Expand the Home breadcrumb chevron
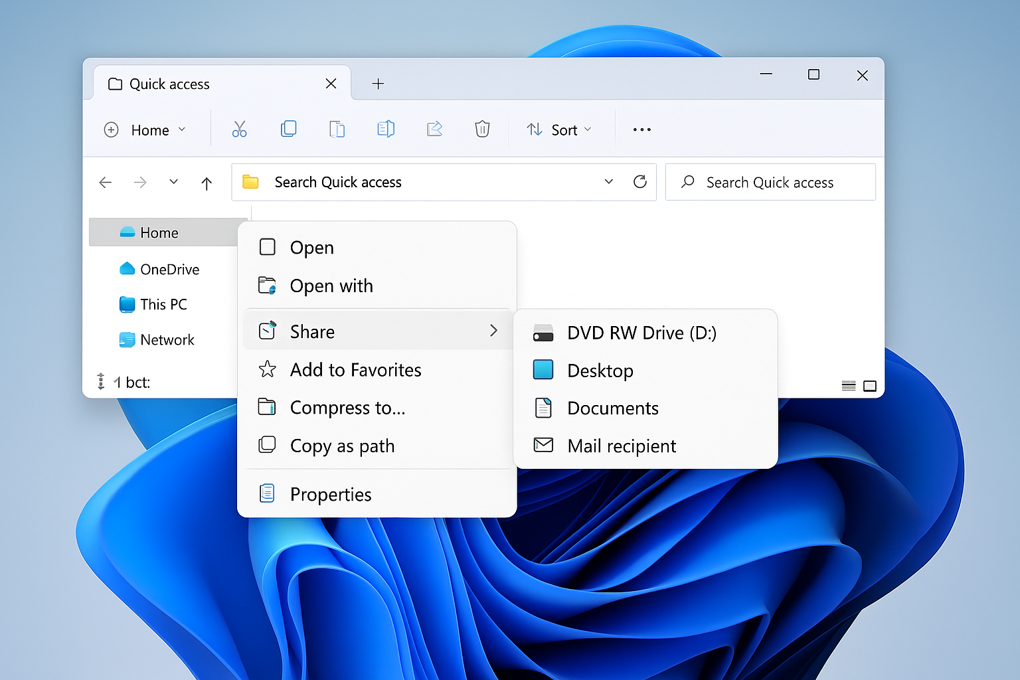Viewport: 1020px width, 680px height. pyautogui.click(x=183, y=129)
